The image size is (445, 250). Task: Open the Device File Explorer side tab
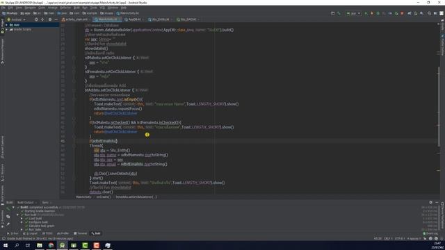coord(442,215)
